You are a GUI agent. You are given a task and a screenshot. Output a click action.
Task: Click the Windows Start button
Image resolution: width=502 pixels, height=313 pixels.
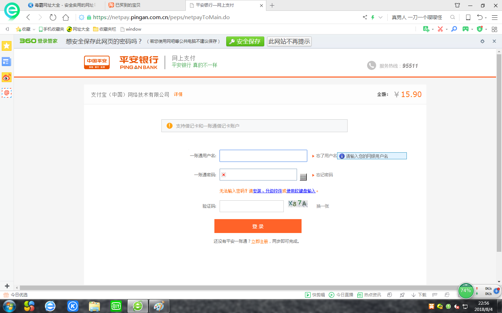(9, 306)
